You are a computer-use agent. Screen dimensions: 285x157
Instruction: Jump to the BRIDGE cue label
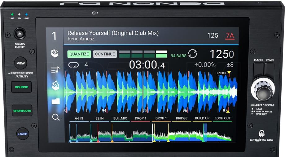click(182, 118)
